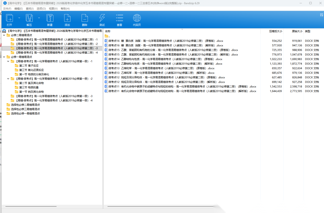
Task: Click the view layout icon at toolbar's right end
Action: [x=321, y=14]
